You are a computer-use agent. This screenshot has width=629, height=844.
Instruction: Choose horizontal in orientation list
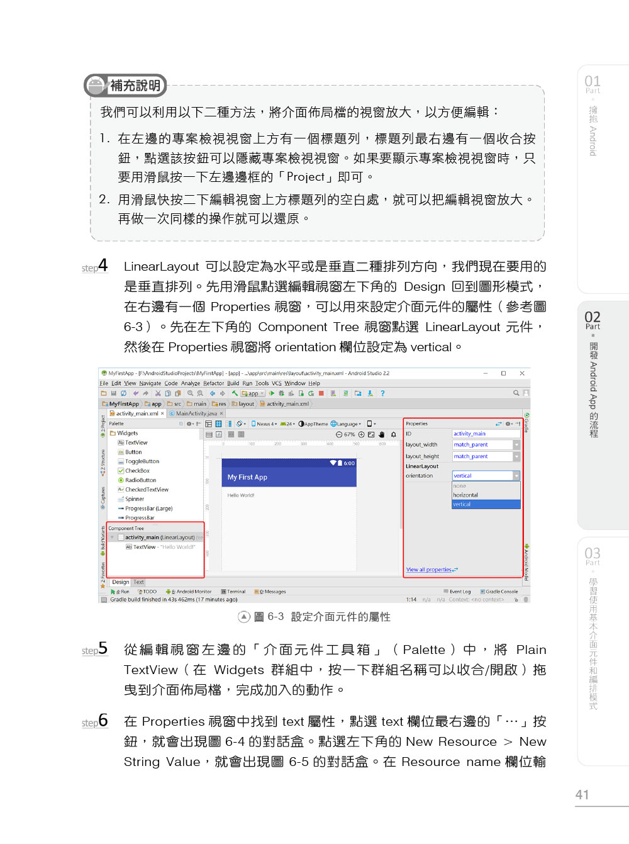click(x=486, y=495)
